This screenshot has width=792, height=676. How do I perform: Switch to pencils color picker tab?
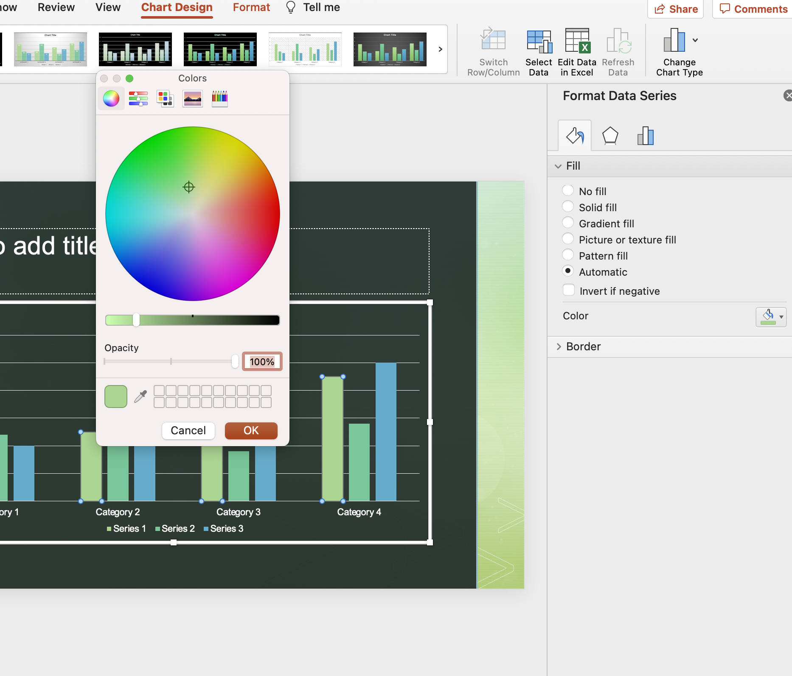coord(219,99)
